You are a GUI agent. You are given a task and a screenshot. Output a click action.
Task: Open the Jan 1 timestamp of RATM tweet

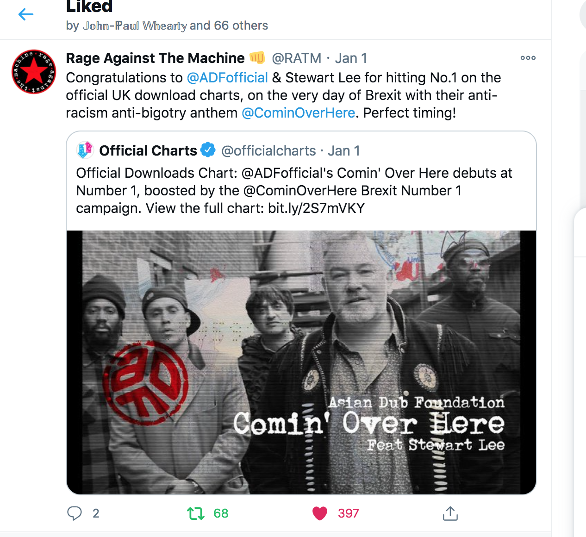pyautogui.click(x=351, y=58)
